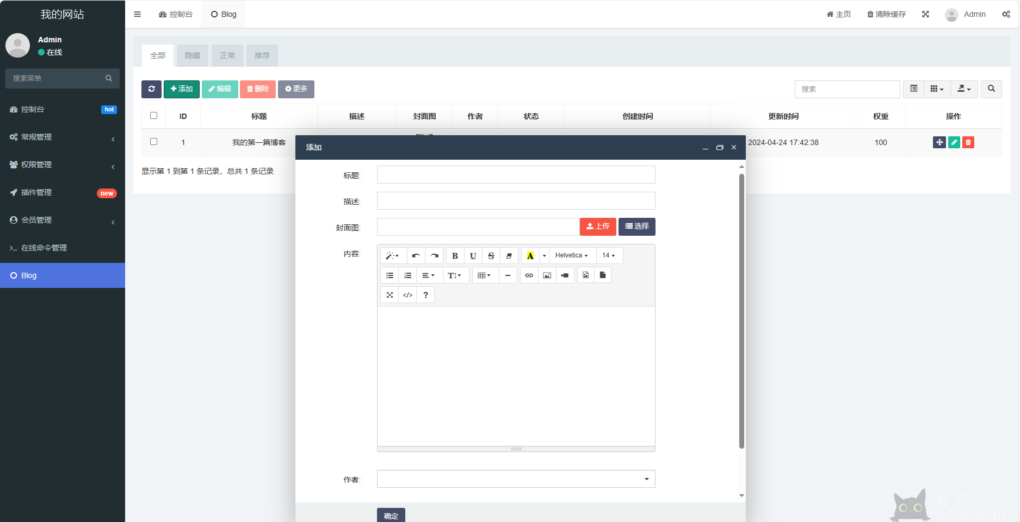Click into the 标题 input field
Image resolution: width=1020 pixels, height=522 pixels.
tap(516, 175)
